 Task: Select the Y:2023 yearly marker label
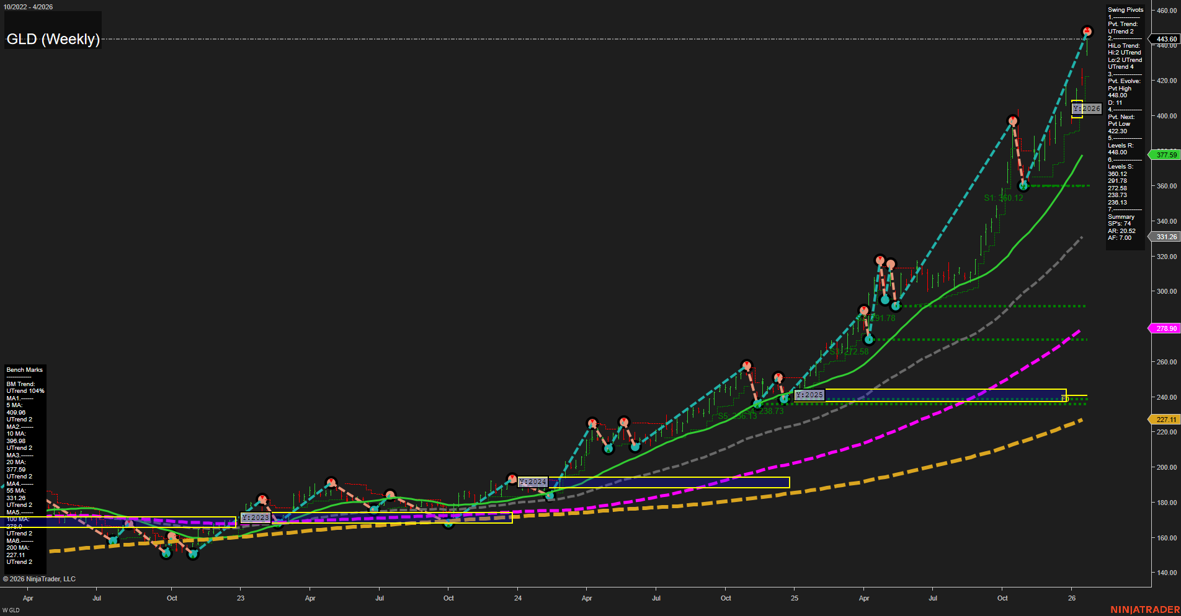click(x=255, y=517)
